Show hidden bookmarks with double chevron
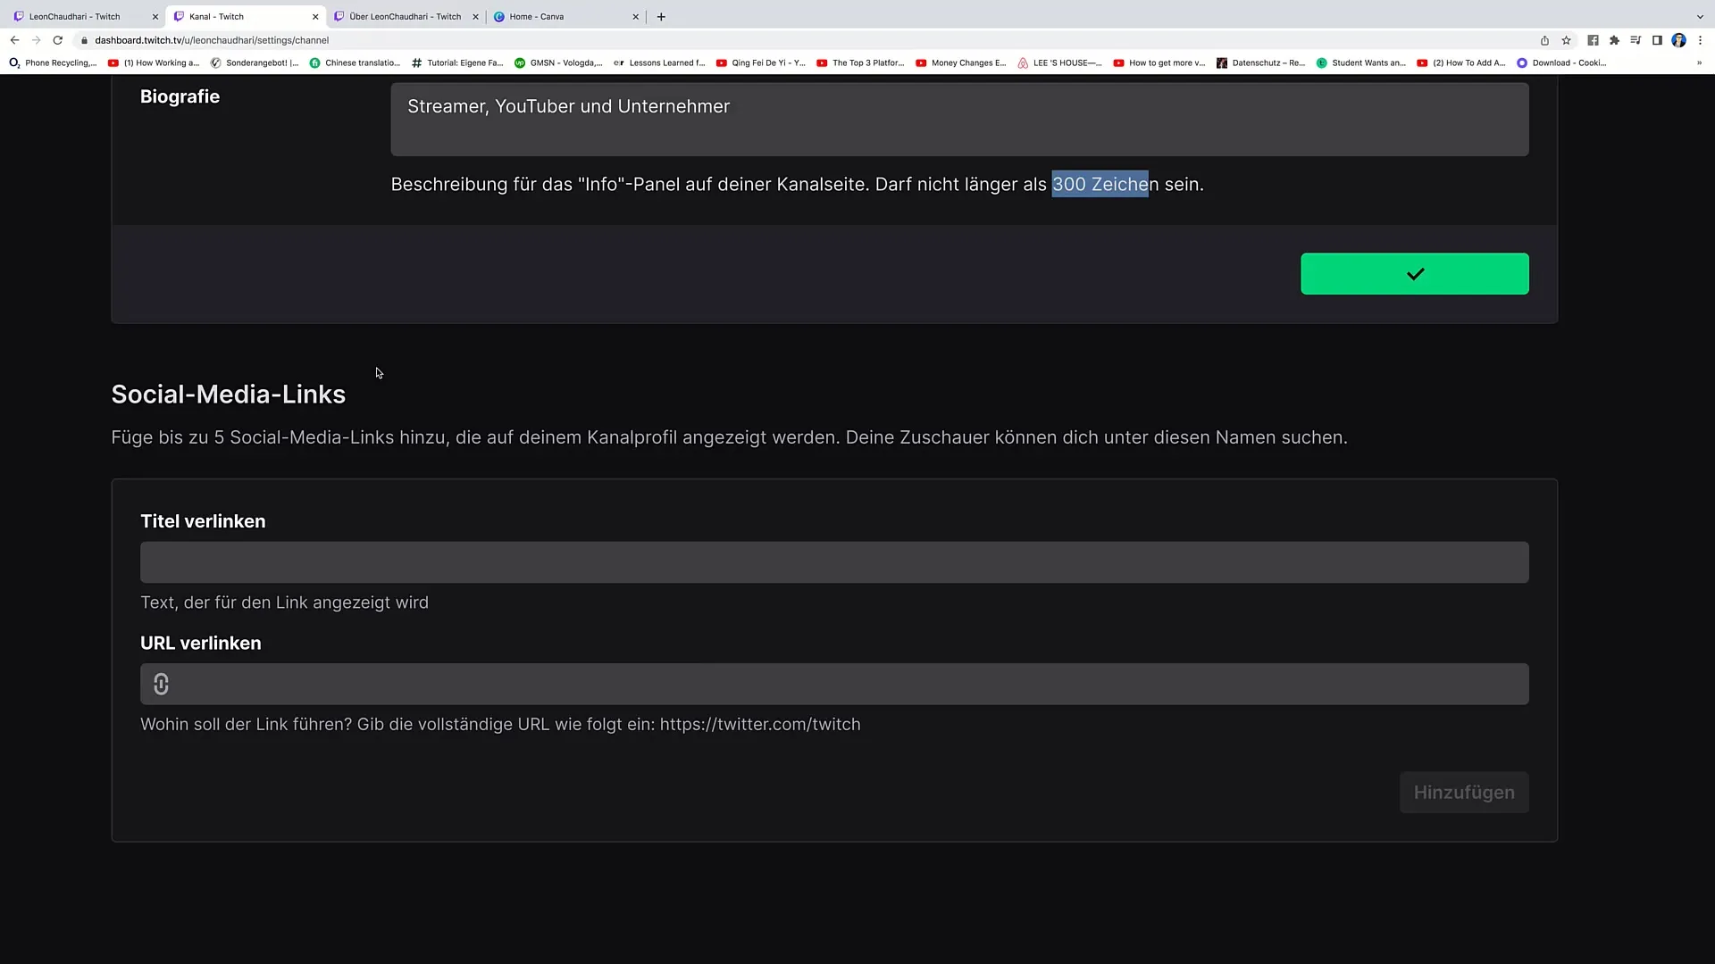The width and height of the screenshot is (1715, 964). click(1699, 62)
